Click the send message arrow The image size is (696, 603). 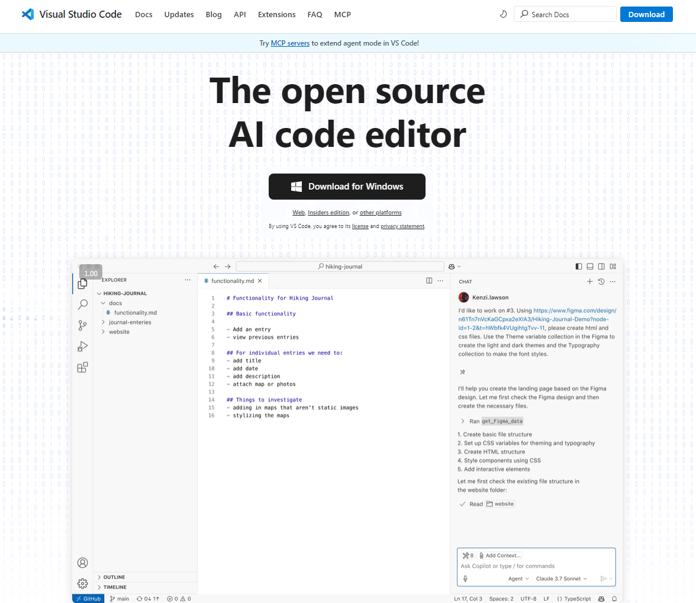pyautogui.click(x=603, y=579)
